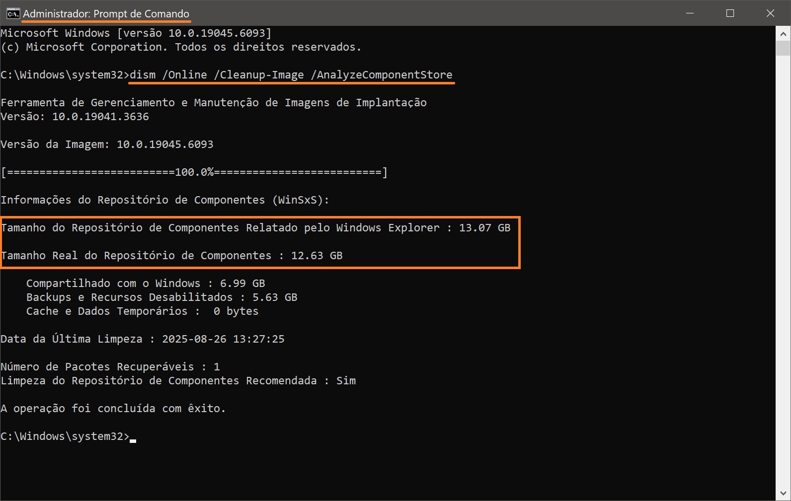Click the Compartilhado com o Windows line
Image resolution: width=791 pixels, height=501 pixels.
pos(146,284)
